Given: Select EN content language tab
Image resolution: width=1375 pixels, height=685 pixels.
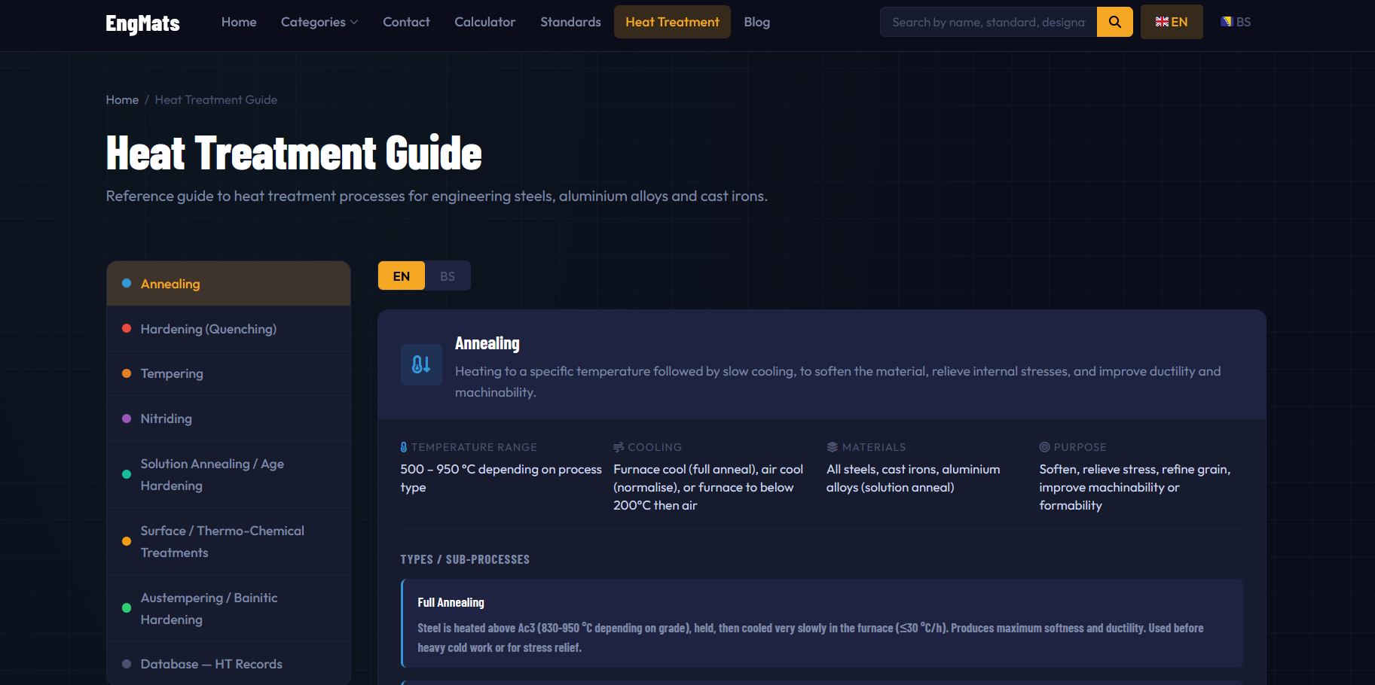Looking at the screenshot, I should point(402,276).
